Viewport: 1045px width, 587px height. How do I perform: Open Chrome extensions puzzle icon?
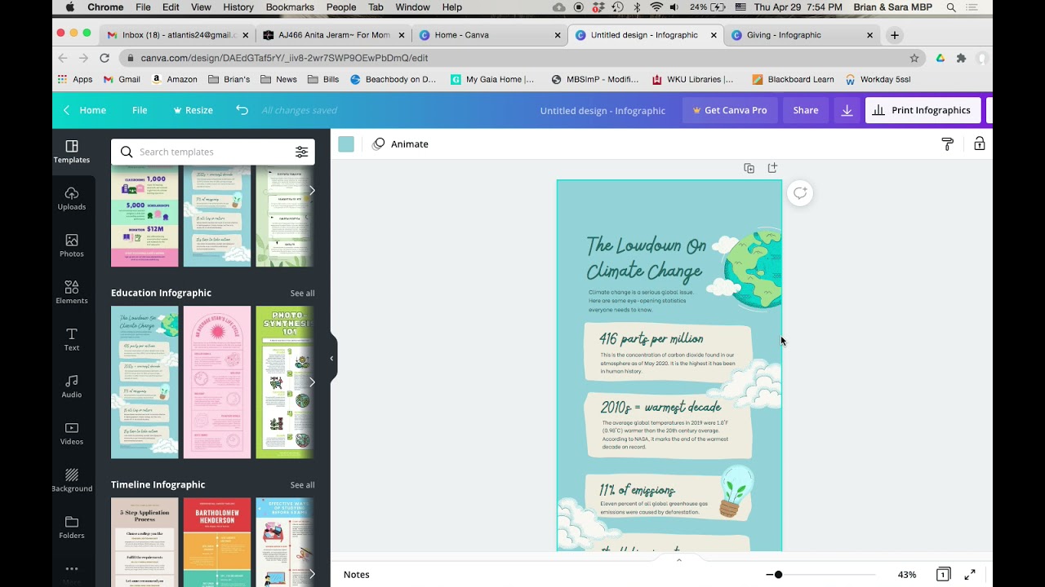point(961,58)
